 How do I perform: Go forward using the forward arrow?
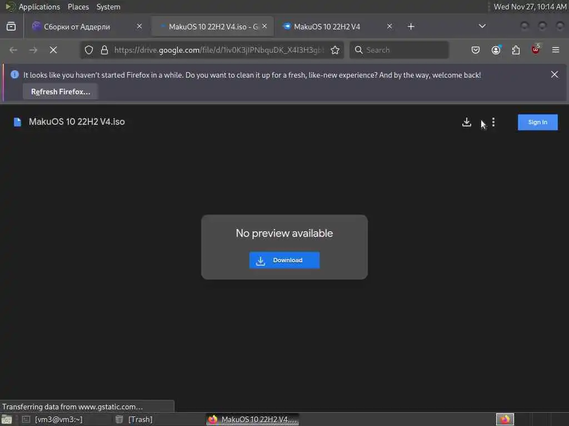33,50
